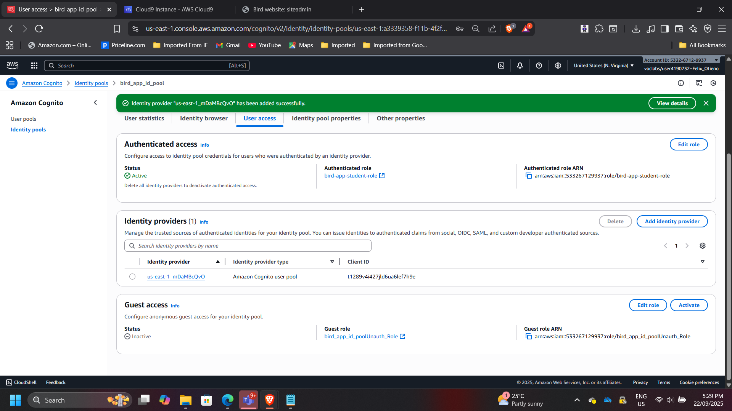Switch to the Identity browser tab
Image resolution: width=732 pixels, height=411 pixels.
204,118
